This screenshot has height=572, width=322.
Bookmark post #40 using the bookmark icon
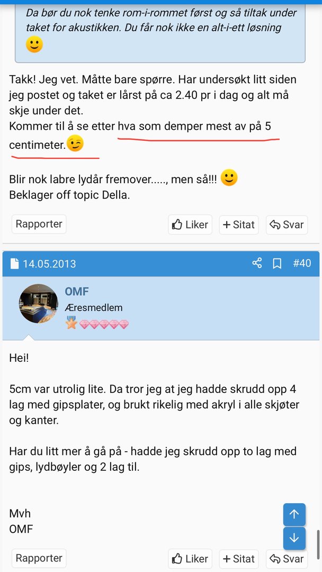(x=277, y=263)
